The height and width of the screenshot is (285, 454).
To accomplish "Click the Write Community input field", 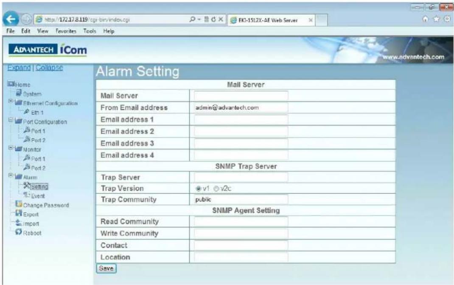I will click(241, 233).
